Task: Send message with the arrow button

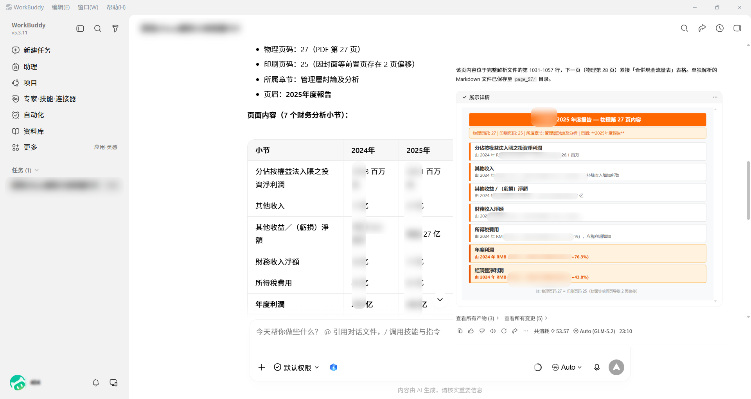Action: (616, 367)
